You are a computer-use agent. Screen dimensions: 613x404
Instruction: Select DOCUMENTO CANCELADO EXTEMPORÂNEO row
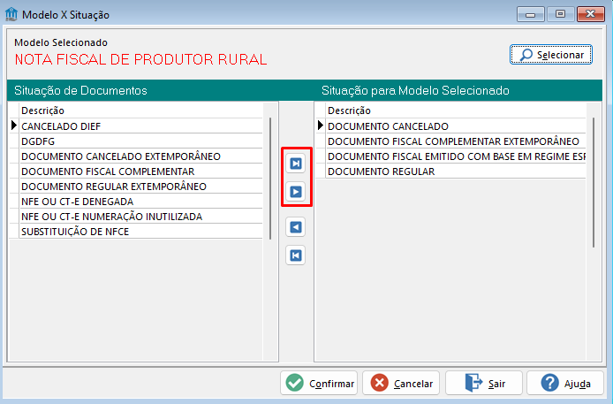pyautogui.click(x=141, y=156)
